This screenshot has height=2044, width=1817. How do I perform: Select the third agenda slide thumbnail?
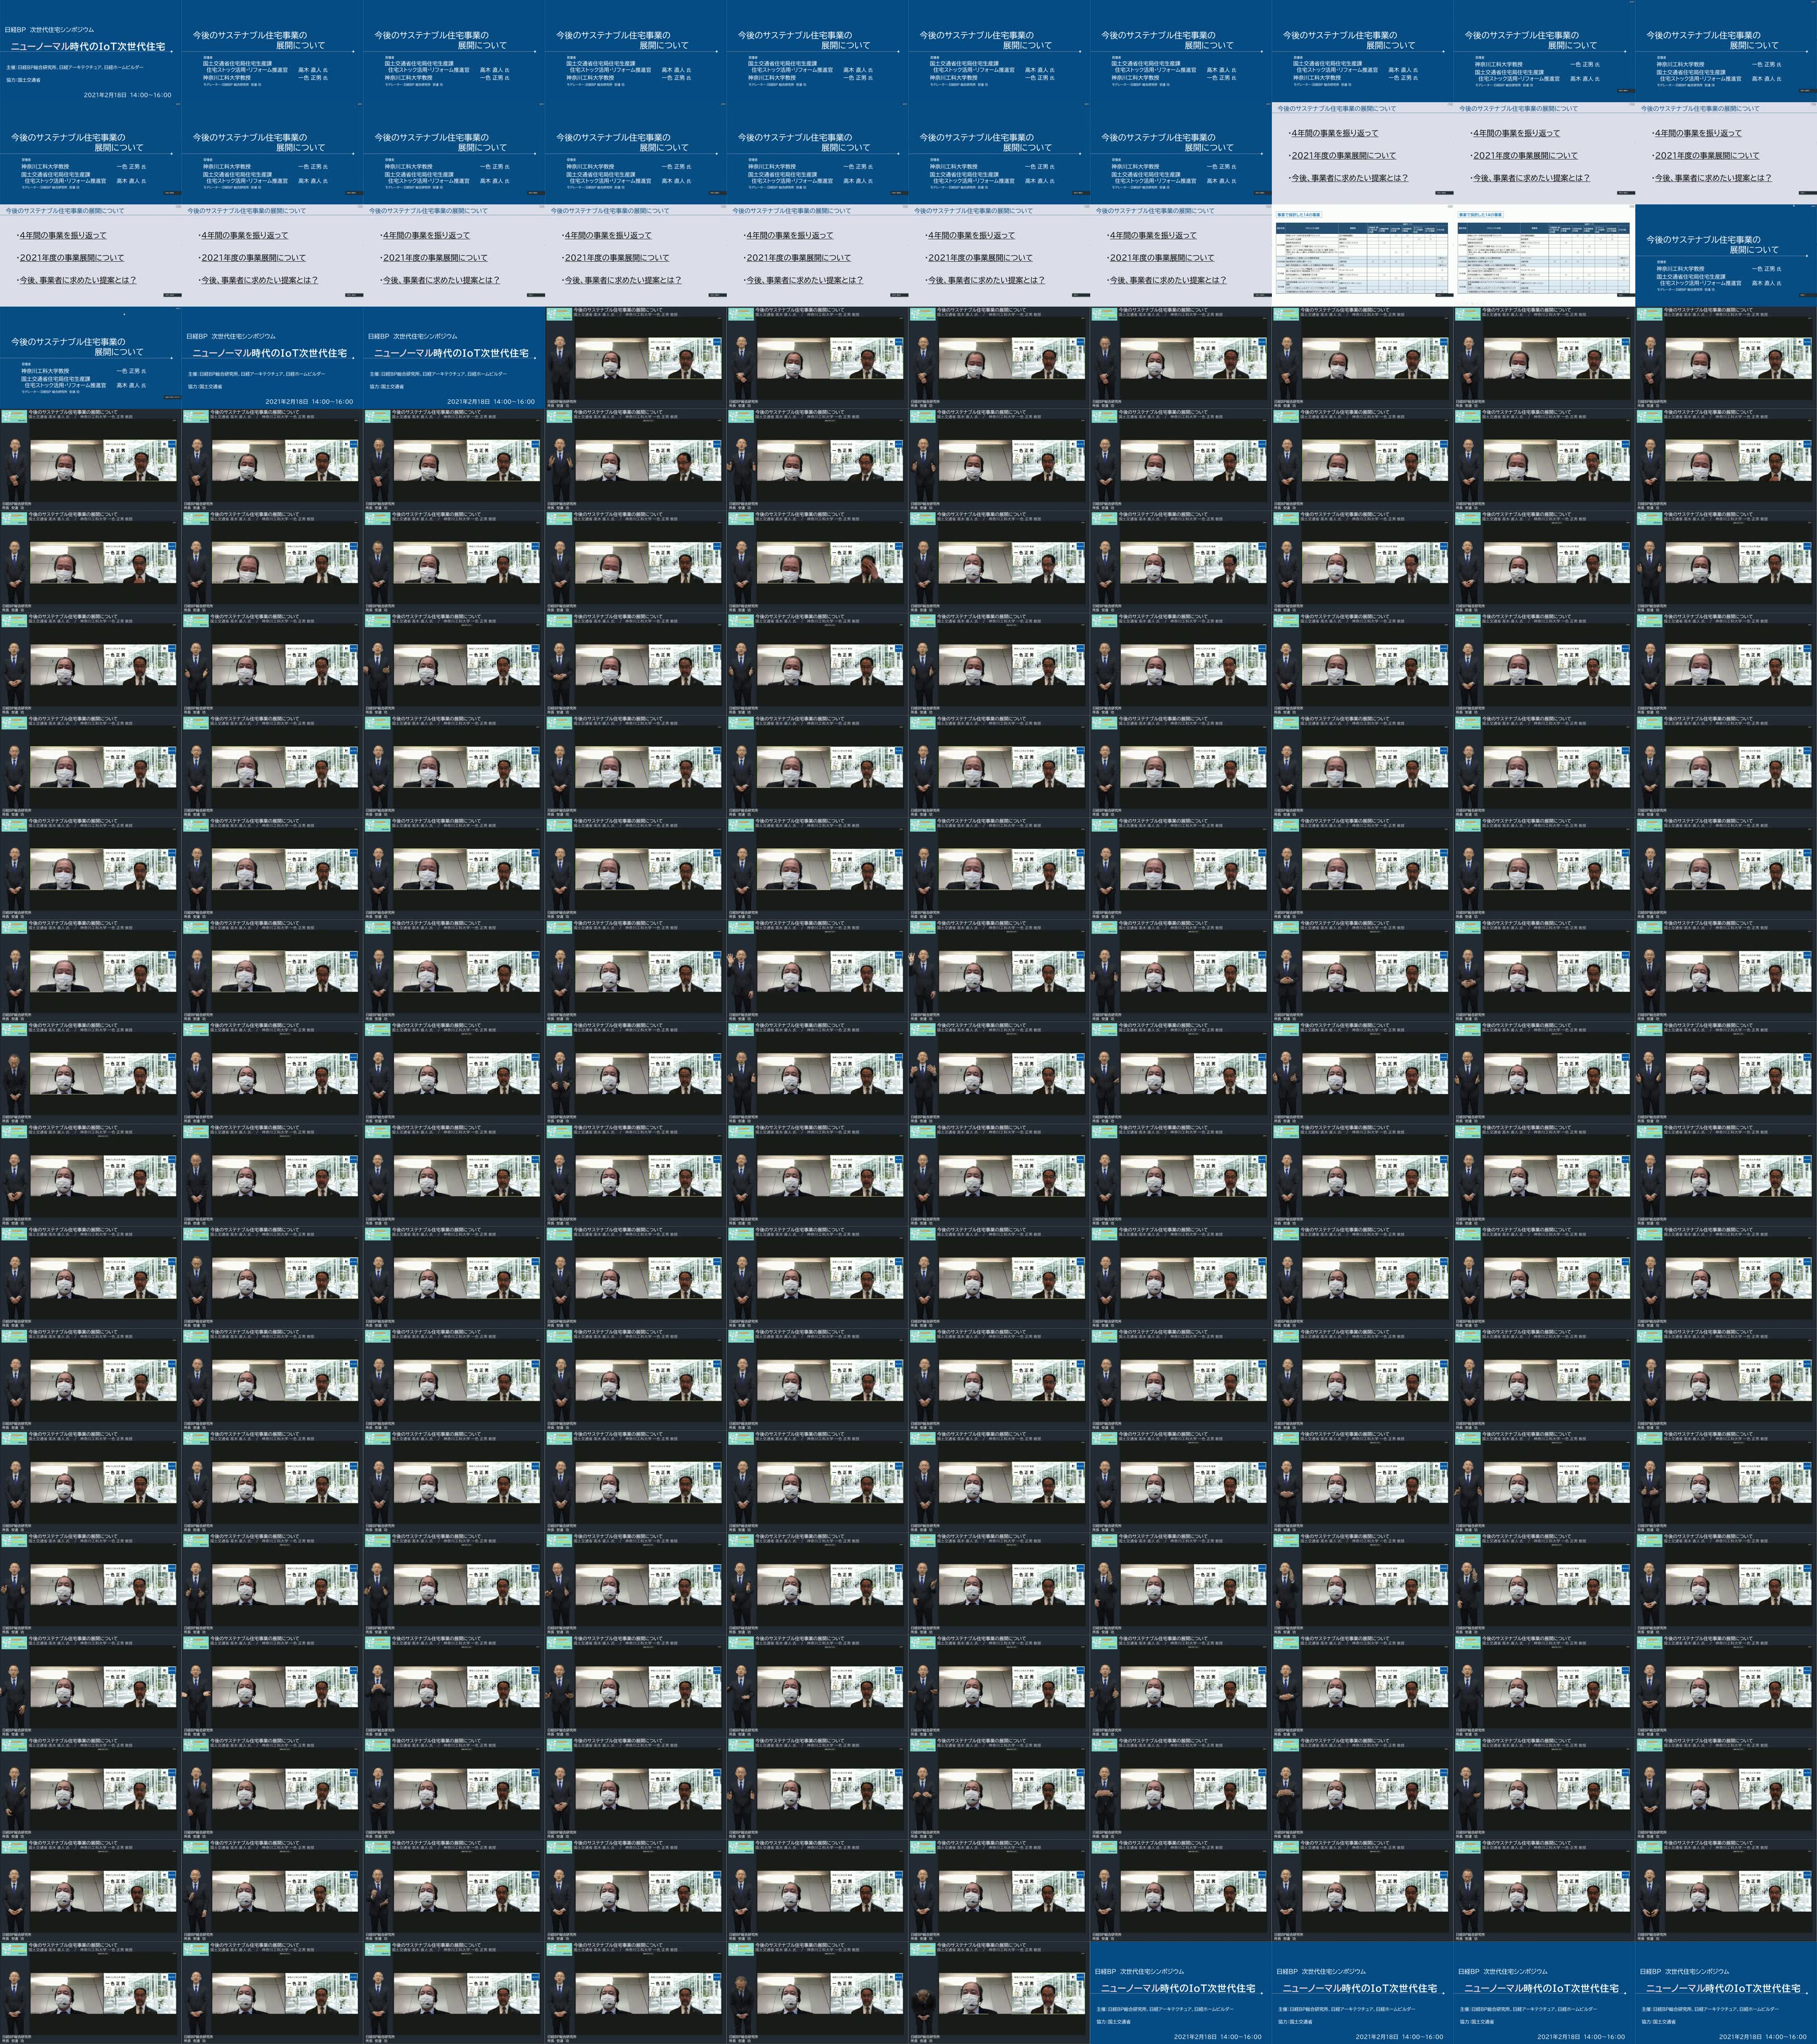pyautogui.click(x=1726, y=153)
